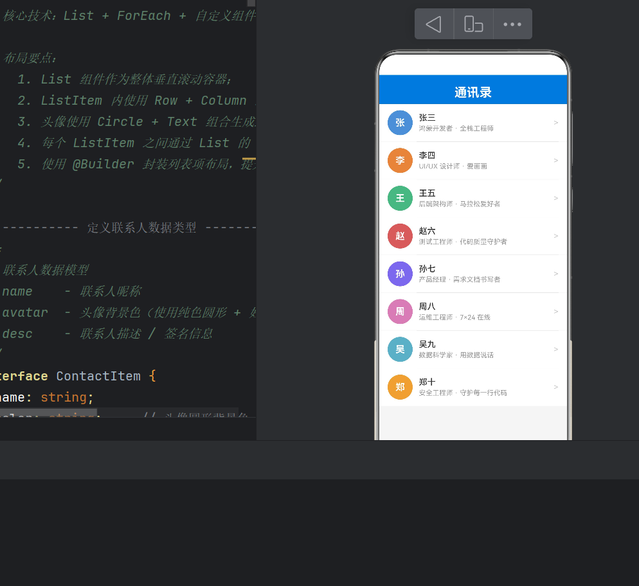Click the blue 张 avatar circle
The height and width of the screenshot is (586, 639).
(400, 123)
